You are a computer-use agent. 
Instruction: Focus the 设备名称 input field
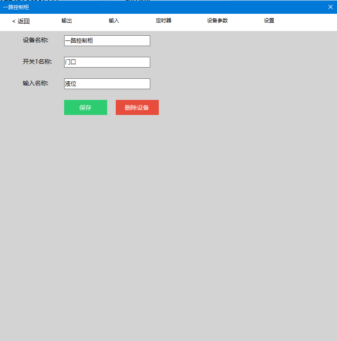click(107, 41)
